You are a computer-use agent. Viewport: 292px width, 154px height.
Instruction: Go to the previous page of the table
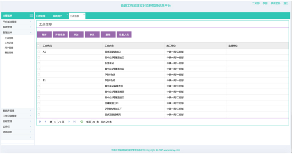(x=45, y=122)
